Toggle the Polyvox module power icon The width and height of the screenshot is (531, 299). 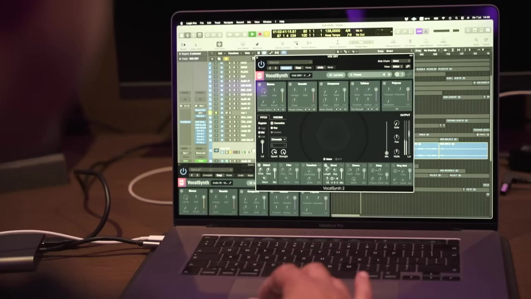click(x=384, y=83)
